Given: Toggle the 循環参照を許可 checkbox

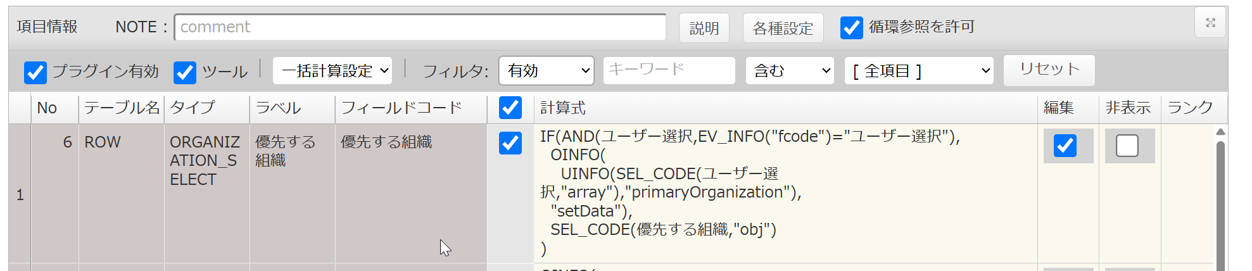Looking at the screenshot, I should click(851, 27).
